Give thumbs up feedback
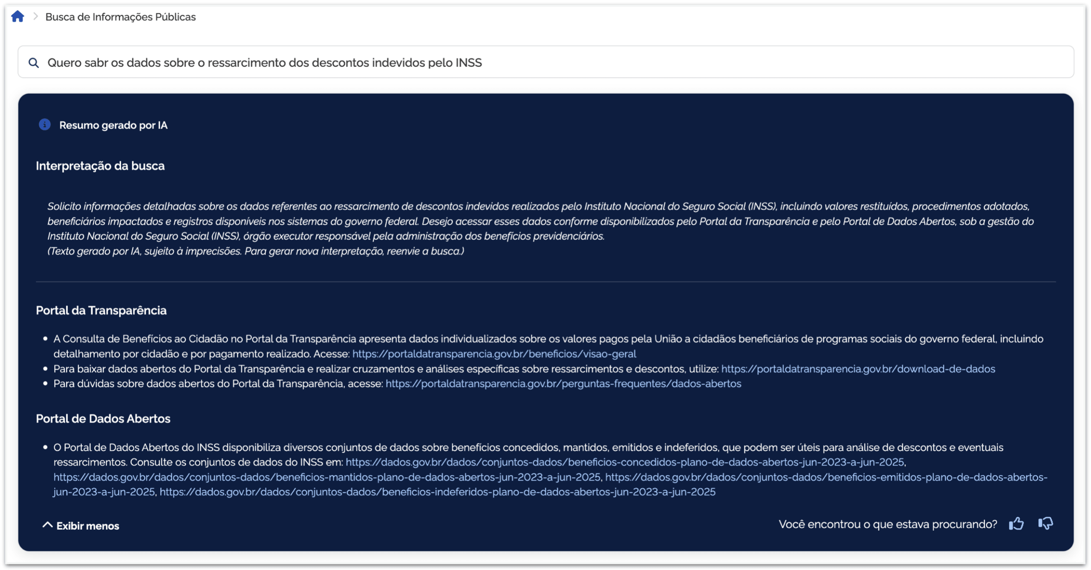 tap(1016, 524)
